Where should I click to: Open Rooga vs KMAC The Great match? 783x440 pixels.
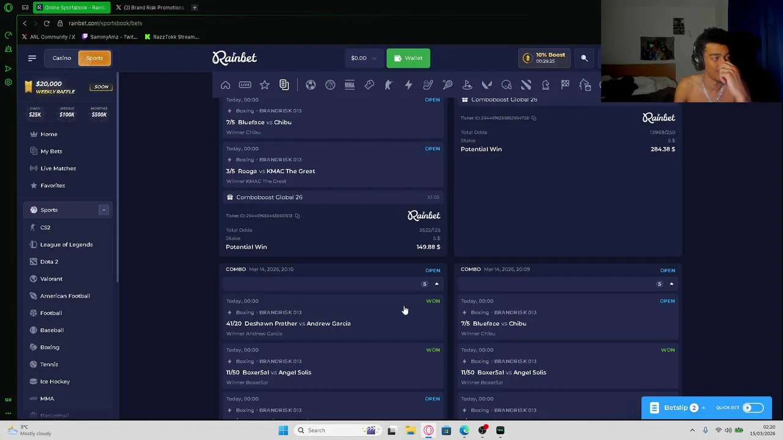coord(276,171)
